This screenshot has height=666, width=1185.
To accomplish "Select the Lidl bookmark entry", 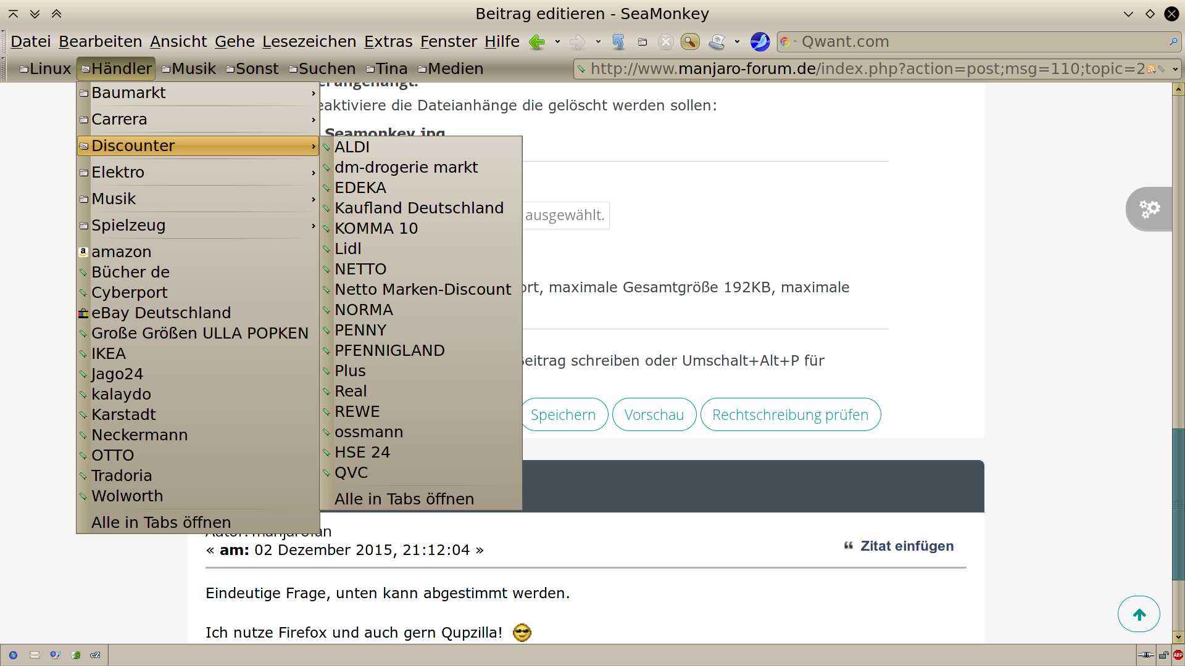I will tap(348, 249).
